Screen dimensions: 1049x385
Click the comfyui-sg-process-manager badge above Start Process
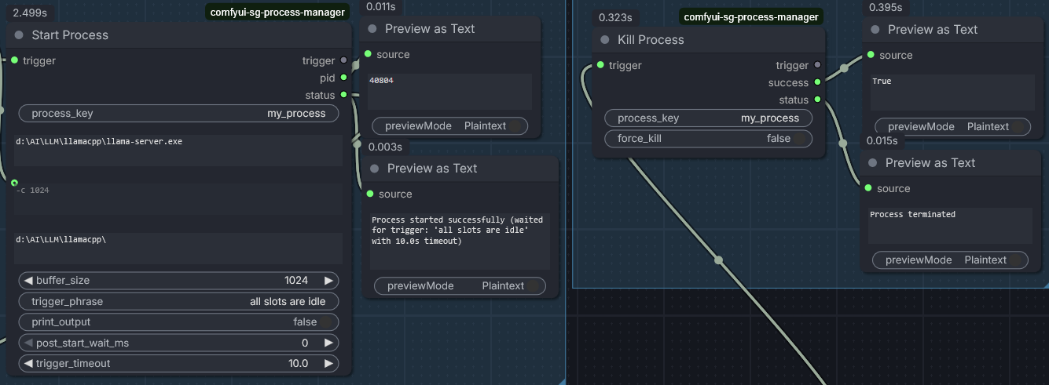tap(277, 12)
